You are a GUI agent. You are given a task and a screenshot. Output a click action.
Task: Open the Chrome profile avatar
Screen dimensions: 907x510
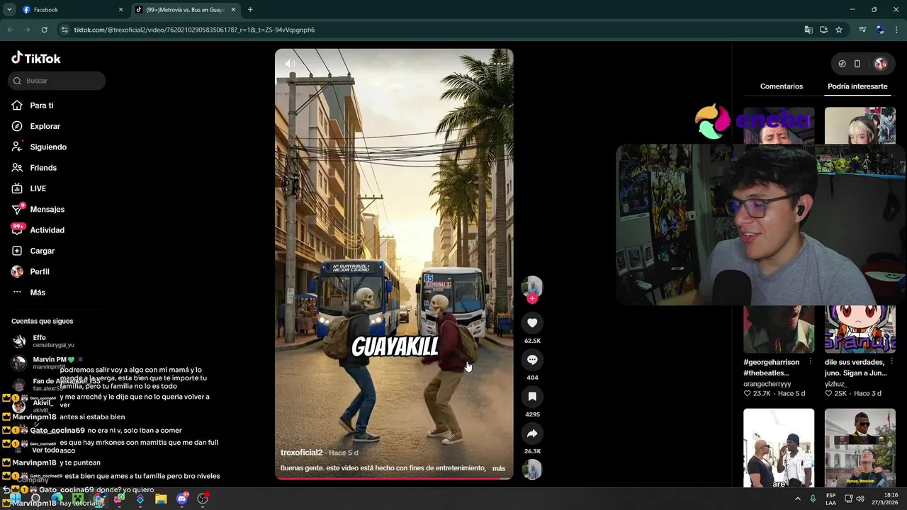point(879,30)
